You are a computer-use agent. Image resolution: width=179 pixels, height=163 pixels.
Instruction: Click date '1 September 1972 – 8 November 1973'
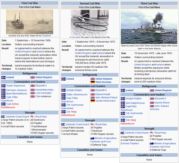pos(95,42)
